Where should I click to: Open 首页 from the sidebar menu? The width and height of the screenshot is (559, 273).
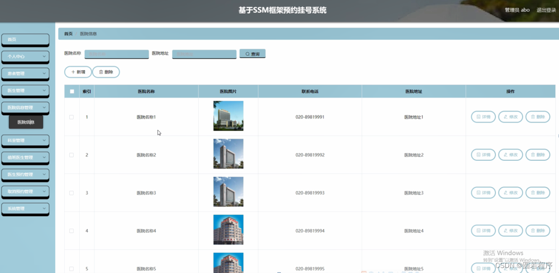pos(25,39)
